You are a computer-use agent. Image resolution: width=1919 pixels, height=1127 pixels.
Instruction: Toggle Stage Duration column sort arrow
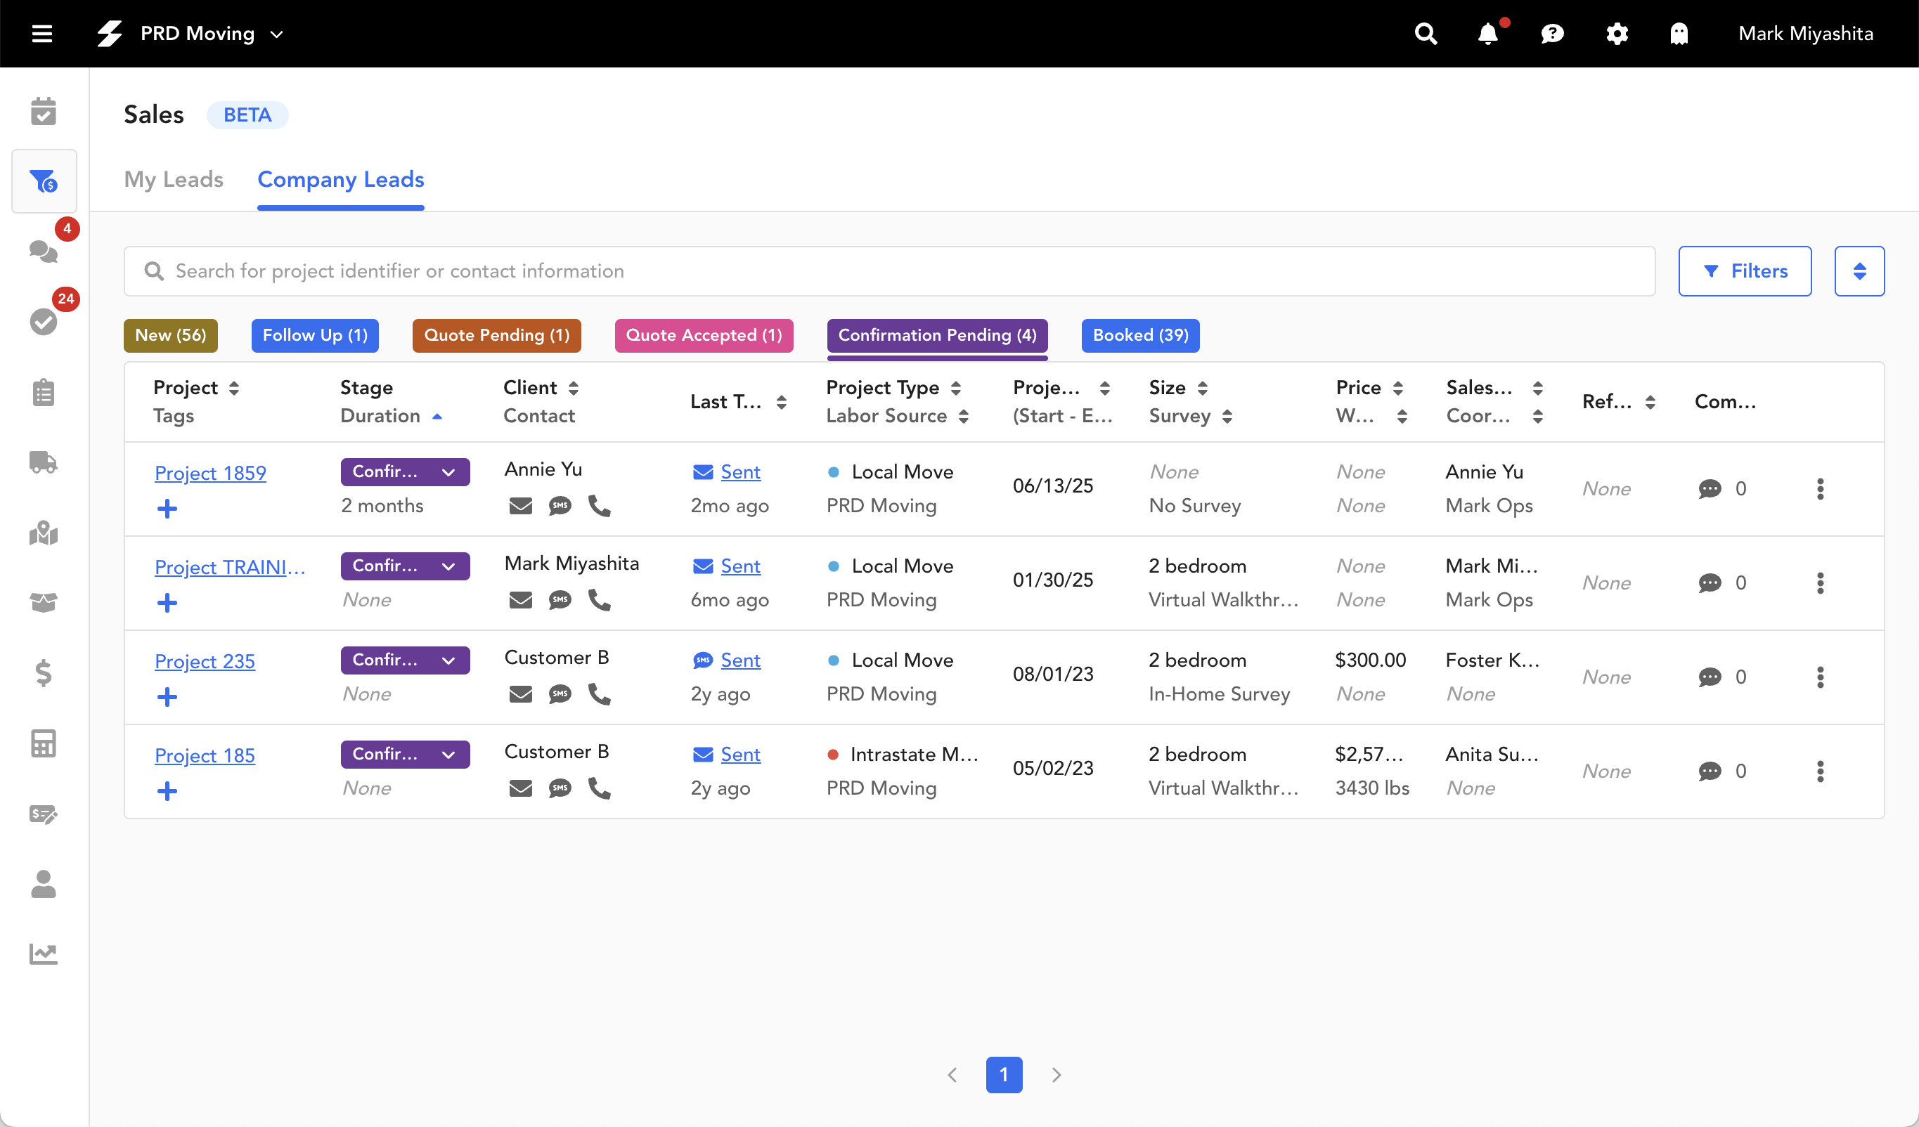pyautogui.click(x=437, y=416)
